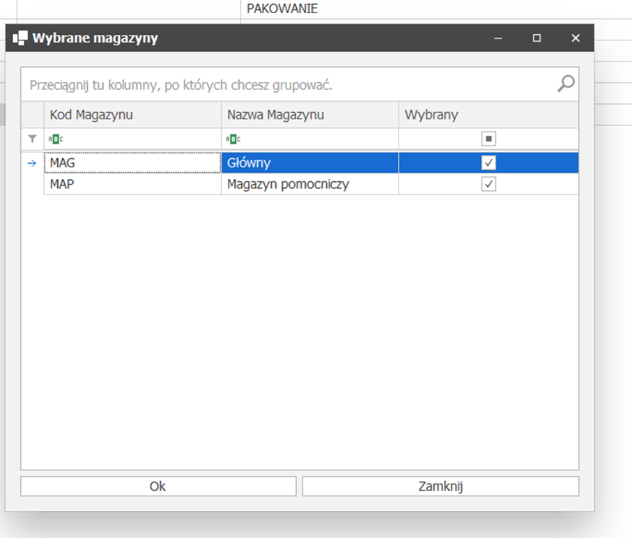Select the Główny warehouse name cell
632x538 pixels.
309,163
